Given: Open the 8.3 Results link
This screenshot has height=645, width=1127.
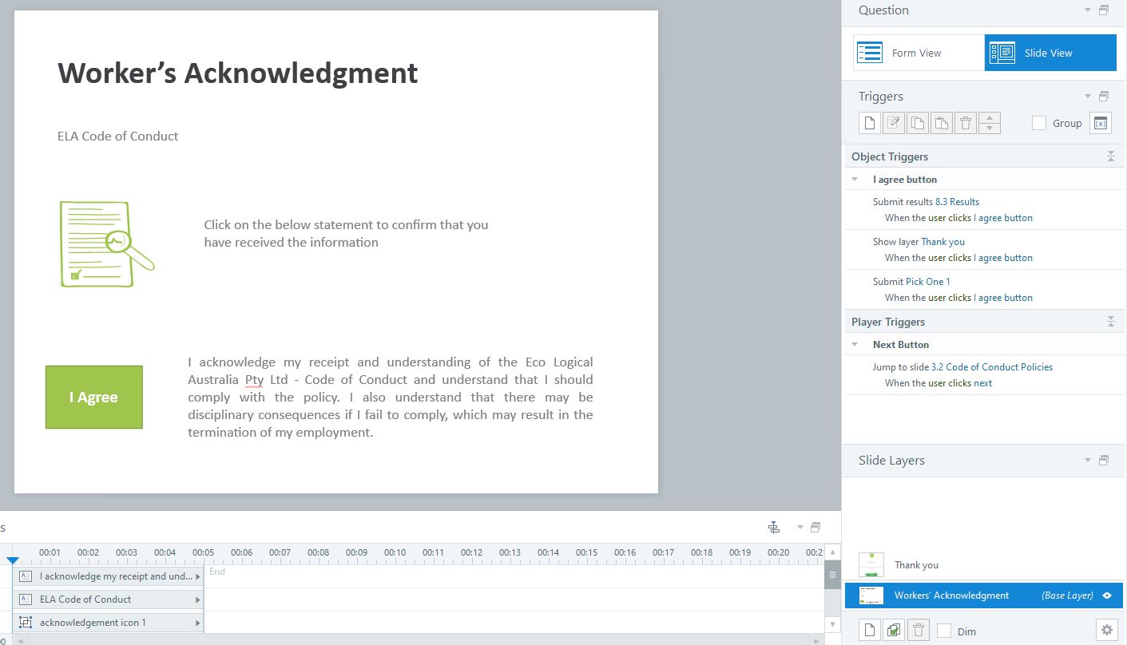Looking at the screenshot, I should (957, 202).
